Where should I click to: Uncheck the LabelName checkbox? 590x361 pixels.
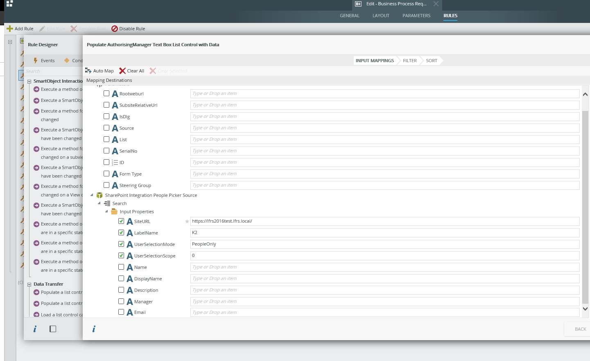[121, 232]
